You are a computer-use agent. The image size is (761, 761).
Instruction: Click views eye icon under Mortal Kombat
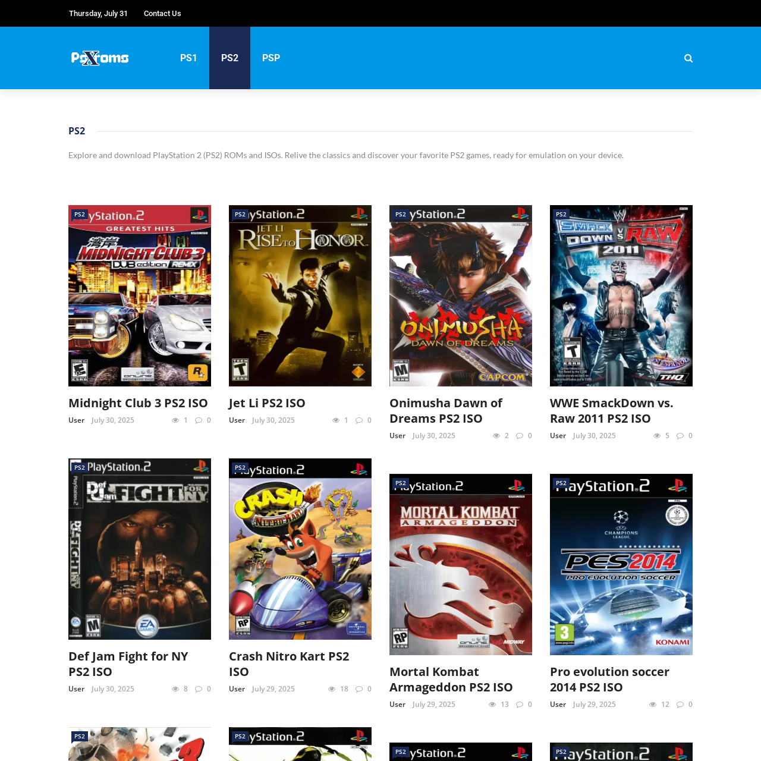coord(492,705)
